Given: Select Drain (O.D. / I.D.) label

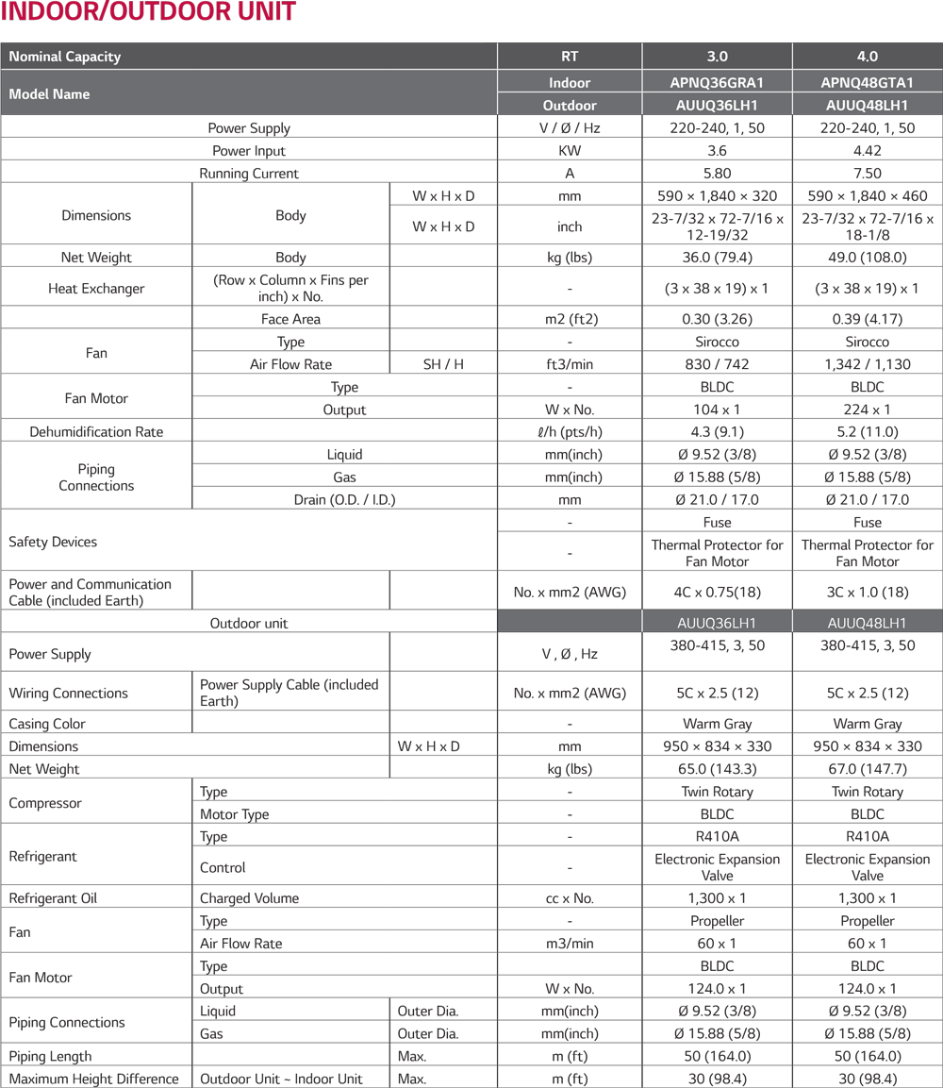Looking at the screenshot, I should (x=344, y=499).
